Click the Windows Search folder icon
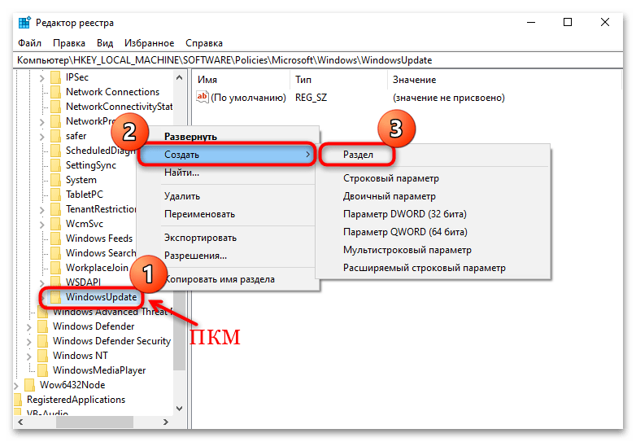Image resolution: width=636 pixels, height=442 pixels. pyautogui.click(x=55, y=253)
